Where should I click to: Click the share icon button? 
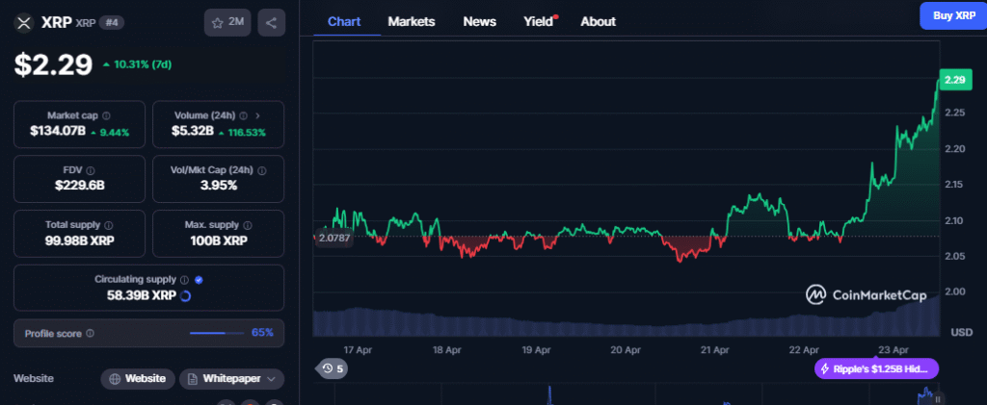pos(270,22)
